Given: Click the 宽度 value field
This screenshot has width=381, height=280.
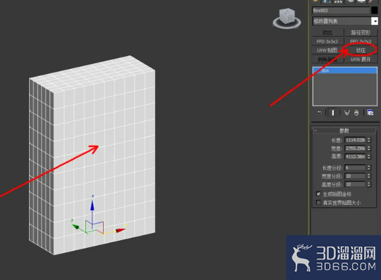Looking at the screenshot, I should tap(355, 149).
